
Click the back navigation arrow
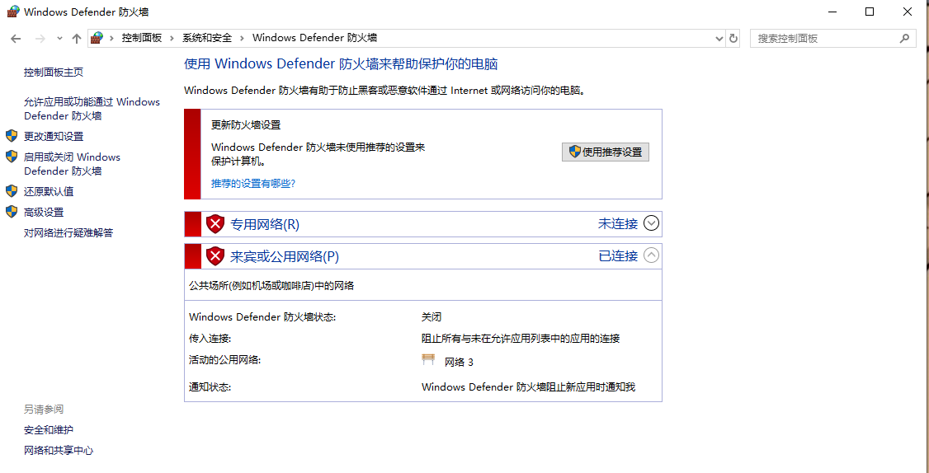pos(16,39)
